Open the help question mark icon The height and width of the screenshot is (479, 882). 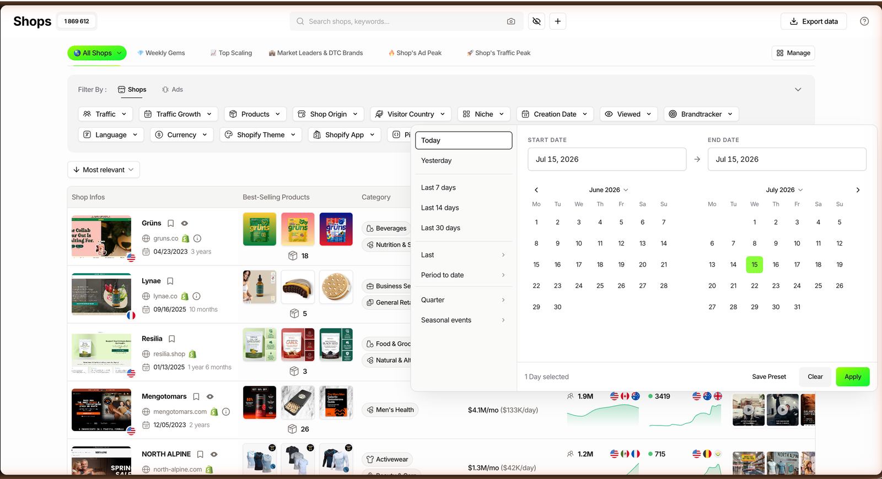coord(864,21)
